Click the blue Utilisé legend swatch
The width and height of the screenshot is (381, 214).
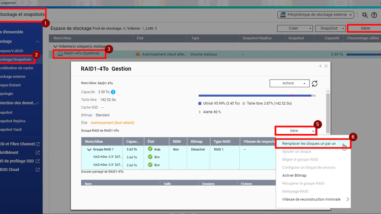pyautogui.click(x=200, y=103)
